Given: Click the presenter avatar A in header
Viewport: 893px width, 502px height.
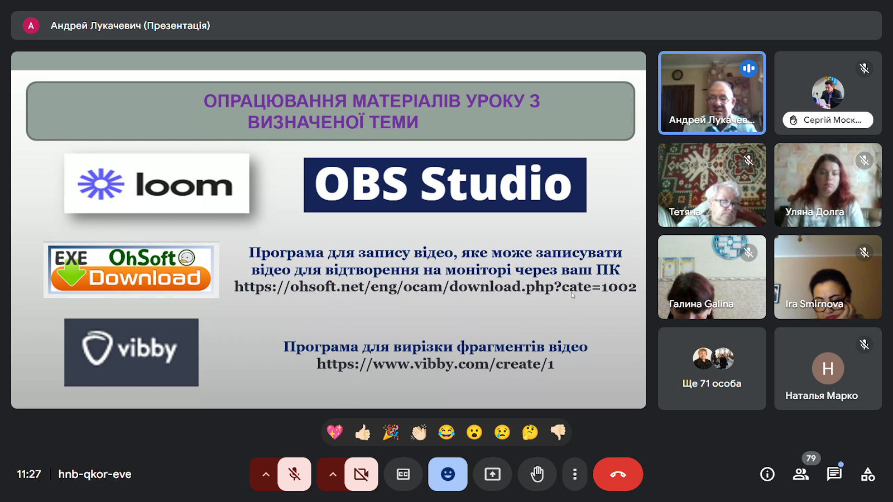Looking at the screenshot, I should pyautogui.click(x=31, y=26).
